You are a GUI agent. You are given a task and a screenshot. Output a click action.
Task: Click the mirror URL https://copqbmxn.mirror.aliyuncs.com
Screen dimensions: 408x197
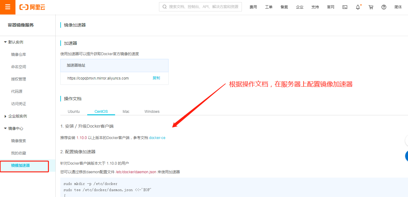click(98, 78)
